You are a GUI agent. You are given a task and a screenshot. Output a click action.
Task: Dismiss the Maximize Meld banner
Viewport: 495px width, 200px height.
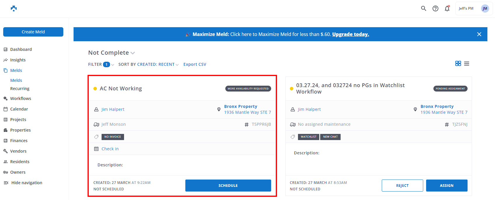coord(479,34)
